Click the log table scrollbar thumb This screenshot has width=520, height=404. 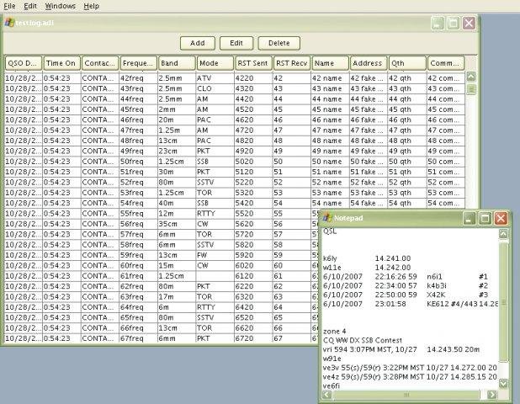(471, 89)
